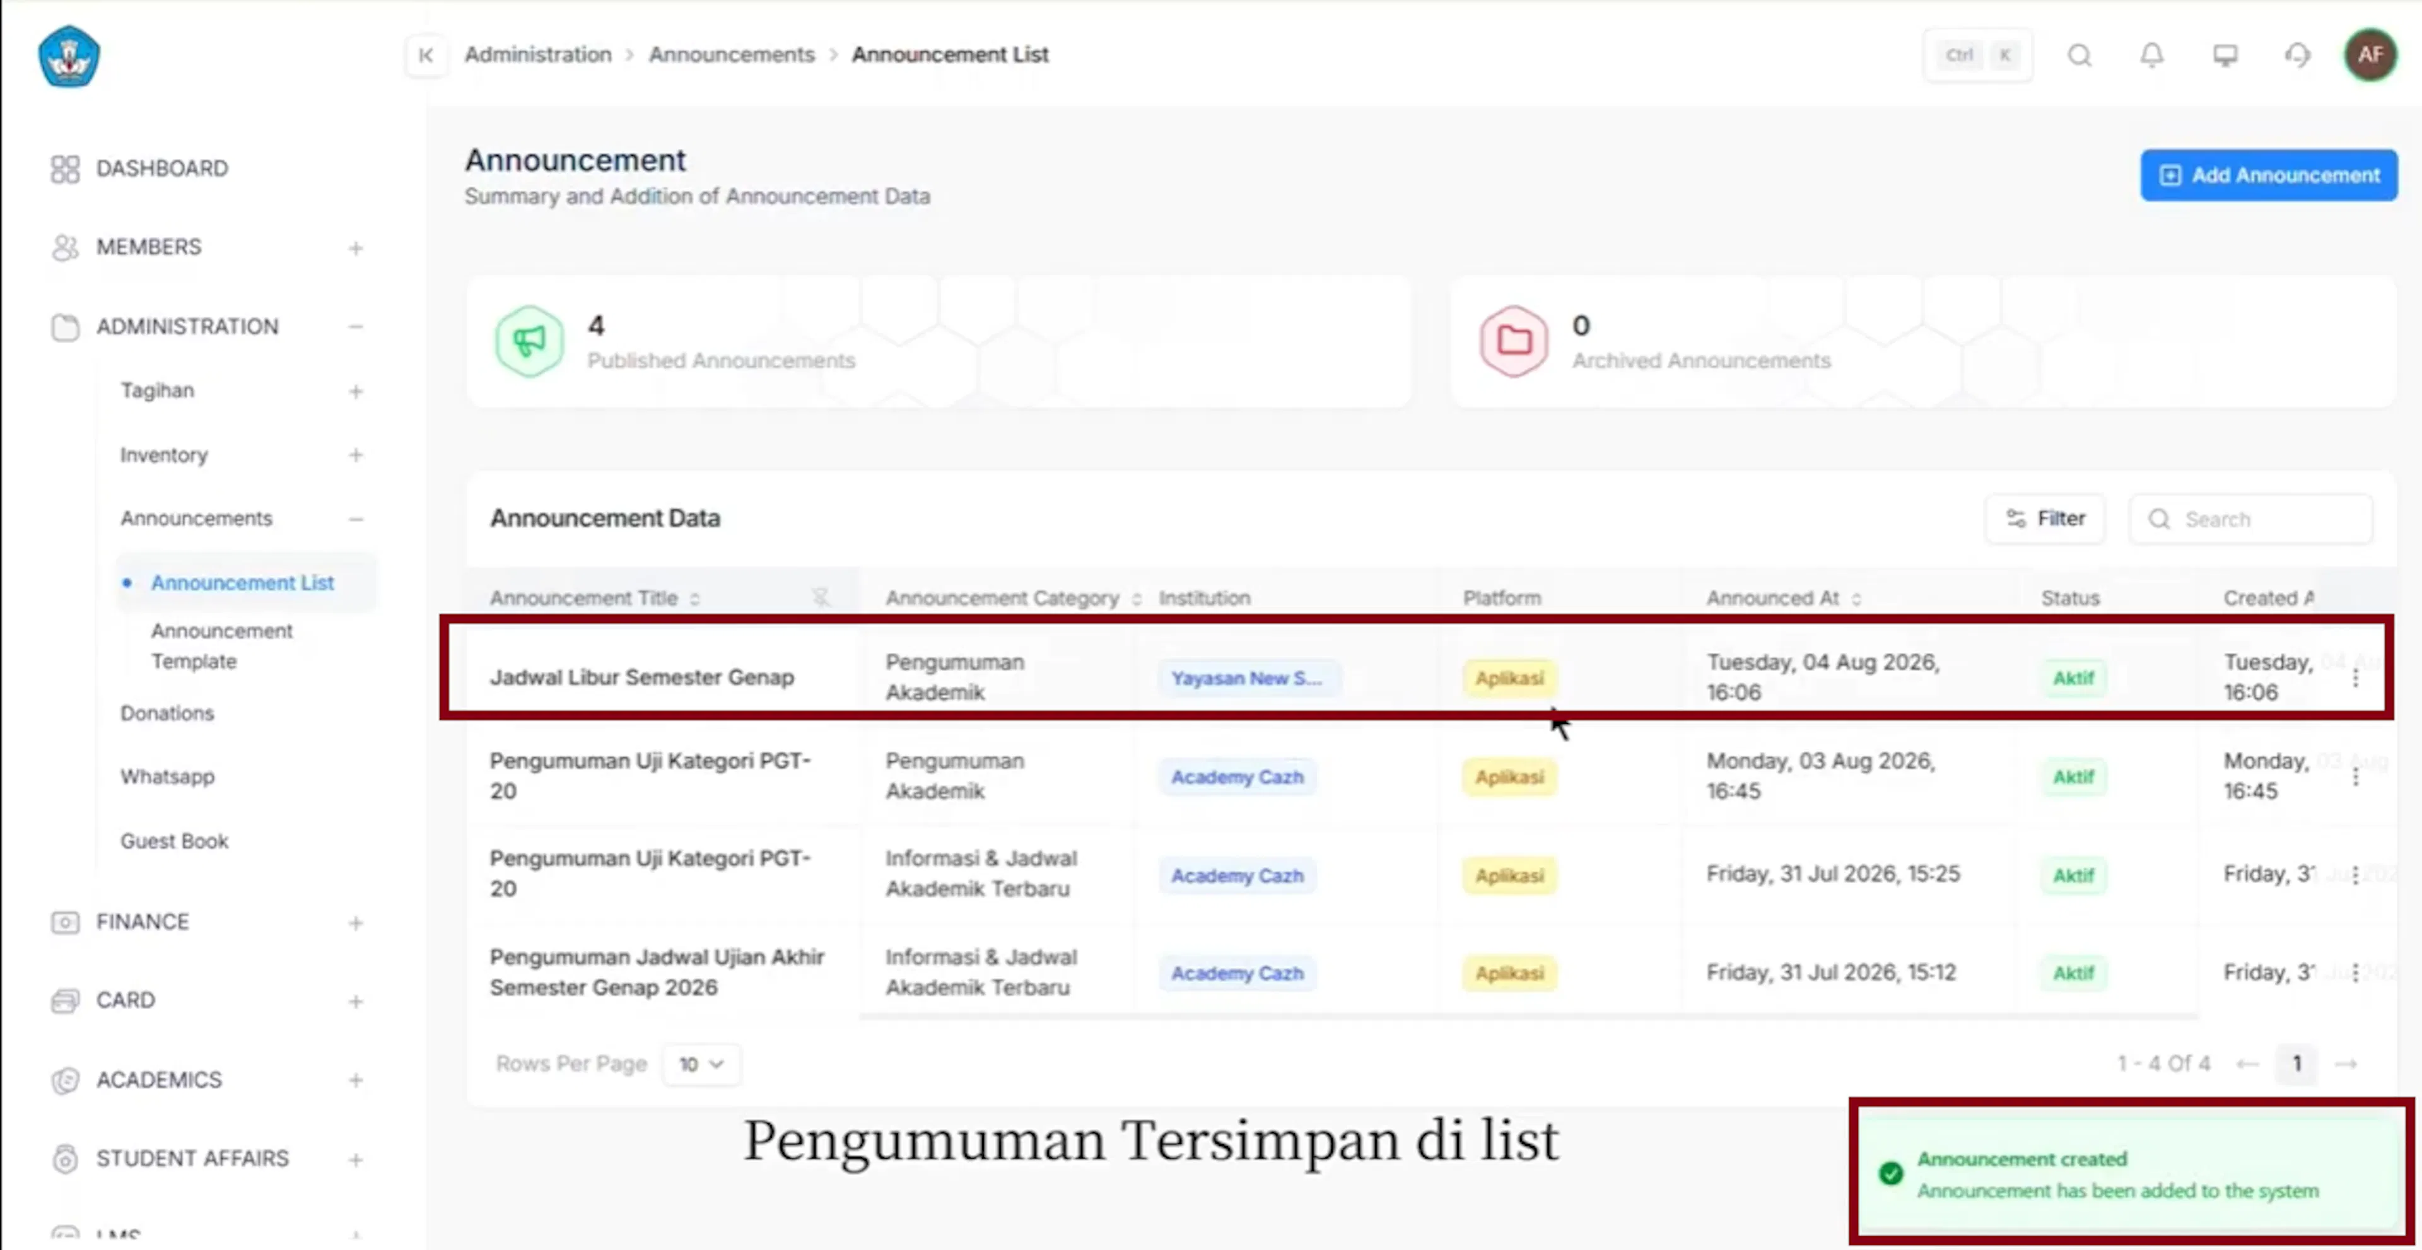The image size is (2422, 1250).
Task: Expand the Inventory submenu
Action: pos(355,455)
